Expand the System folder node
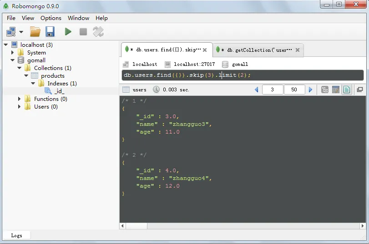The image size is (369, 244). pos(12,52)
